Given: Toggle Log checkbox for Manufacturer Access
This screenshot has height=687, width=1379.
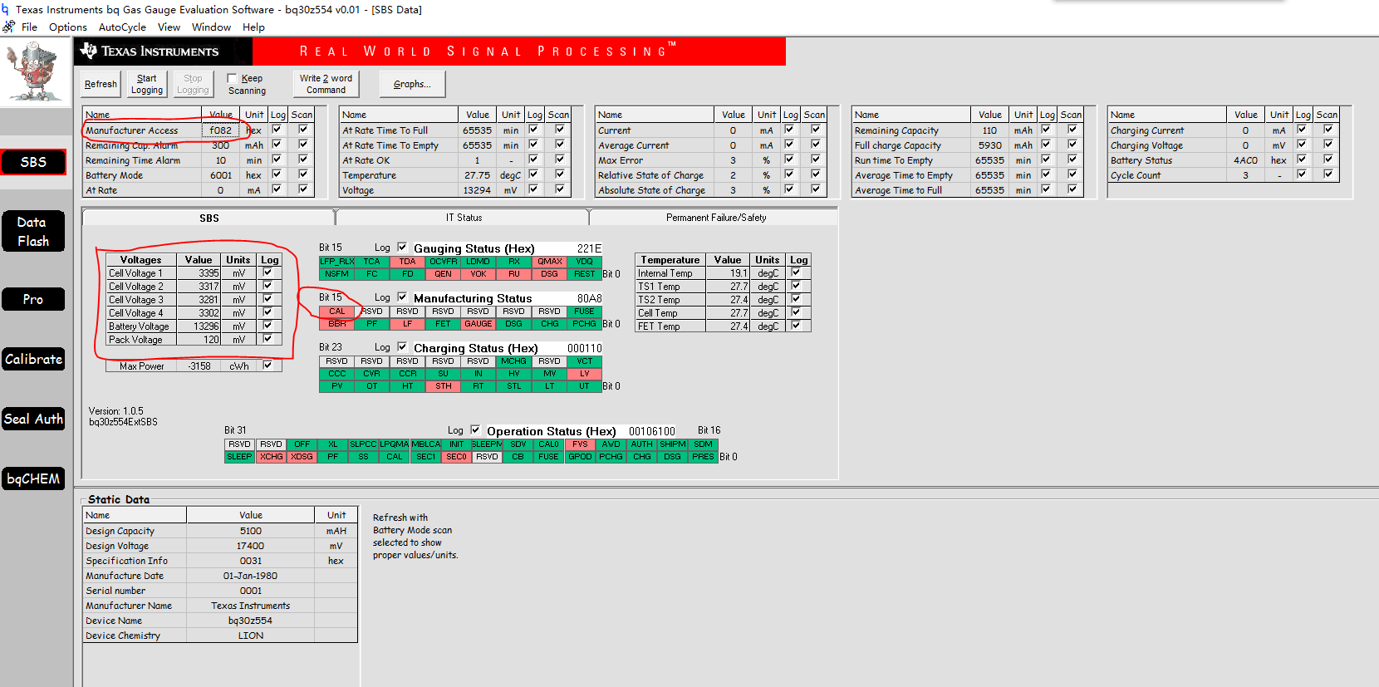Looking at the screenshot, I should [x=277, y=130].
